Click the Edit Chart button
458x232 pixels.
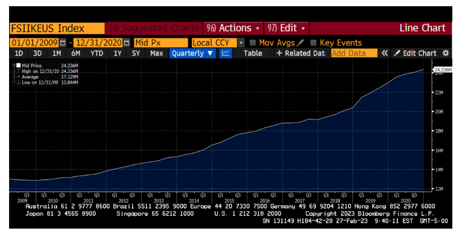tap(415, 53)
